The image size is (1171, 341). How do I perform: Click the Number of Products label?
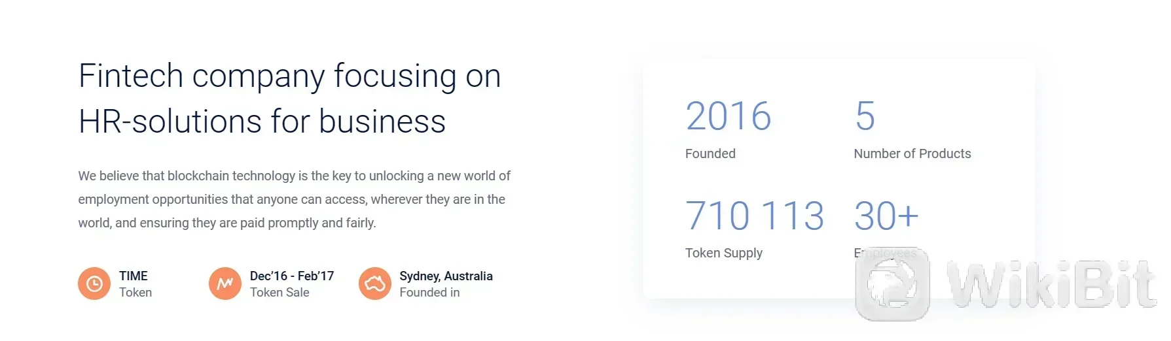pyautogui.click(x=912, y=154)
